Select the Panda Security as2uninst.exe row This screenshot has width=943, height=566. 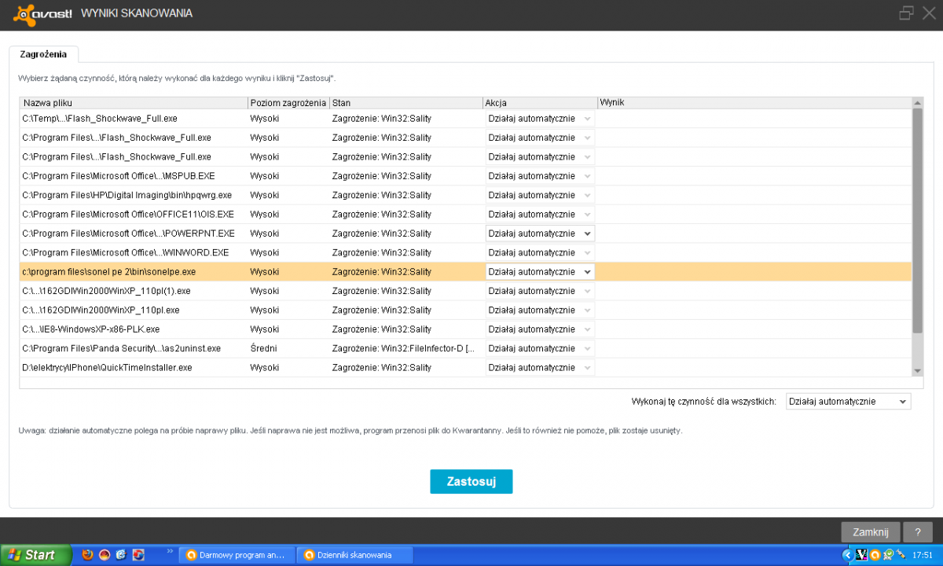click(x=465, y=348)
